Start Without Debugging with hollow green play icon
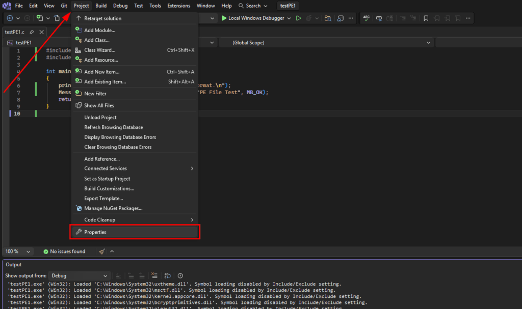This screenshot has height=309, width=522. pyautogui.click(x=298, y=18)
